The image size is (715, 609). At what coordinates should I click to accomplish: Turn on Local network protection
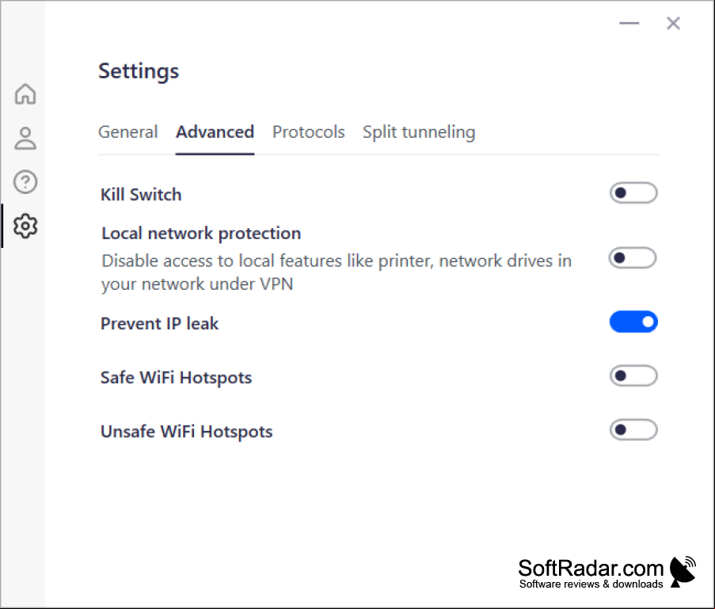633,258
